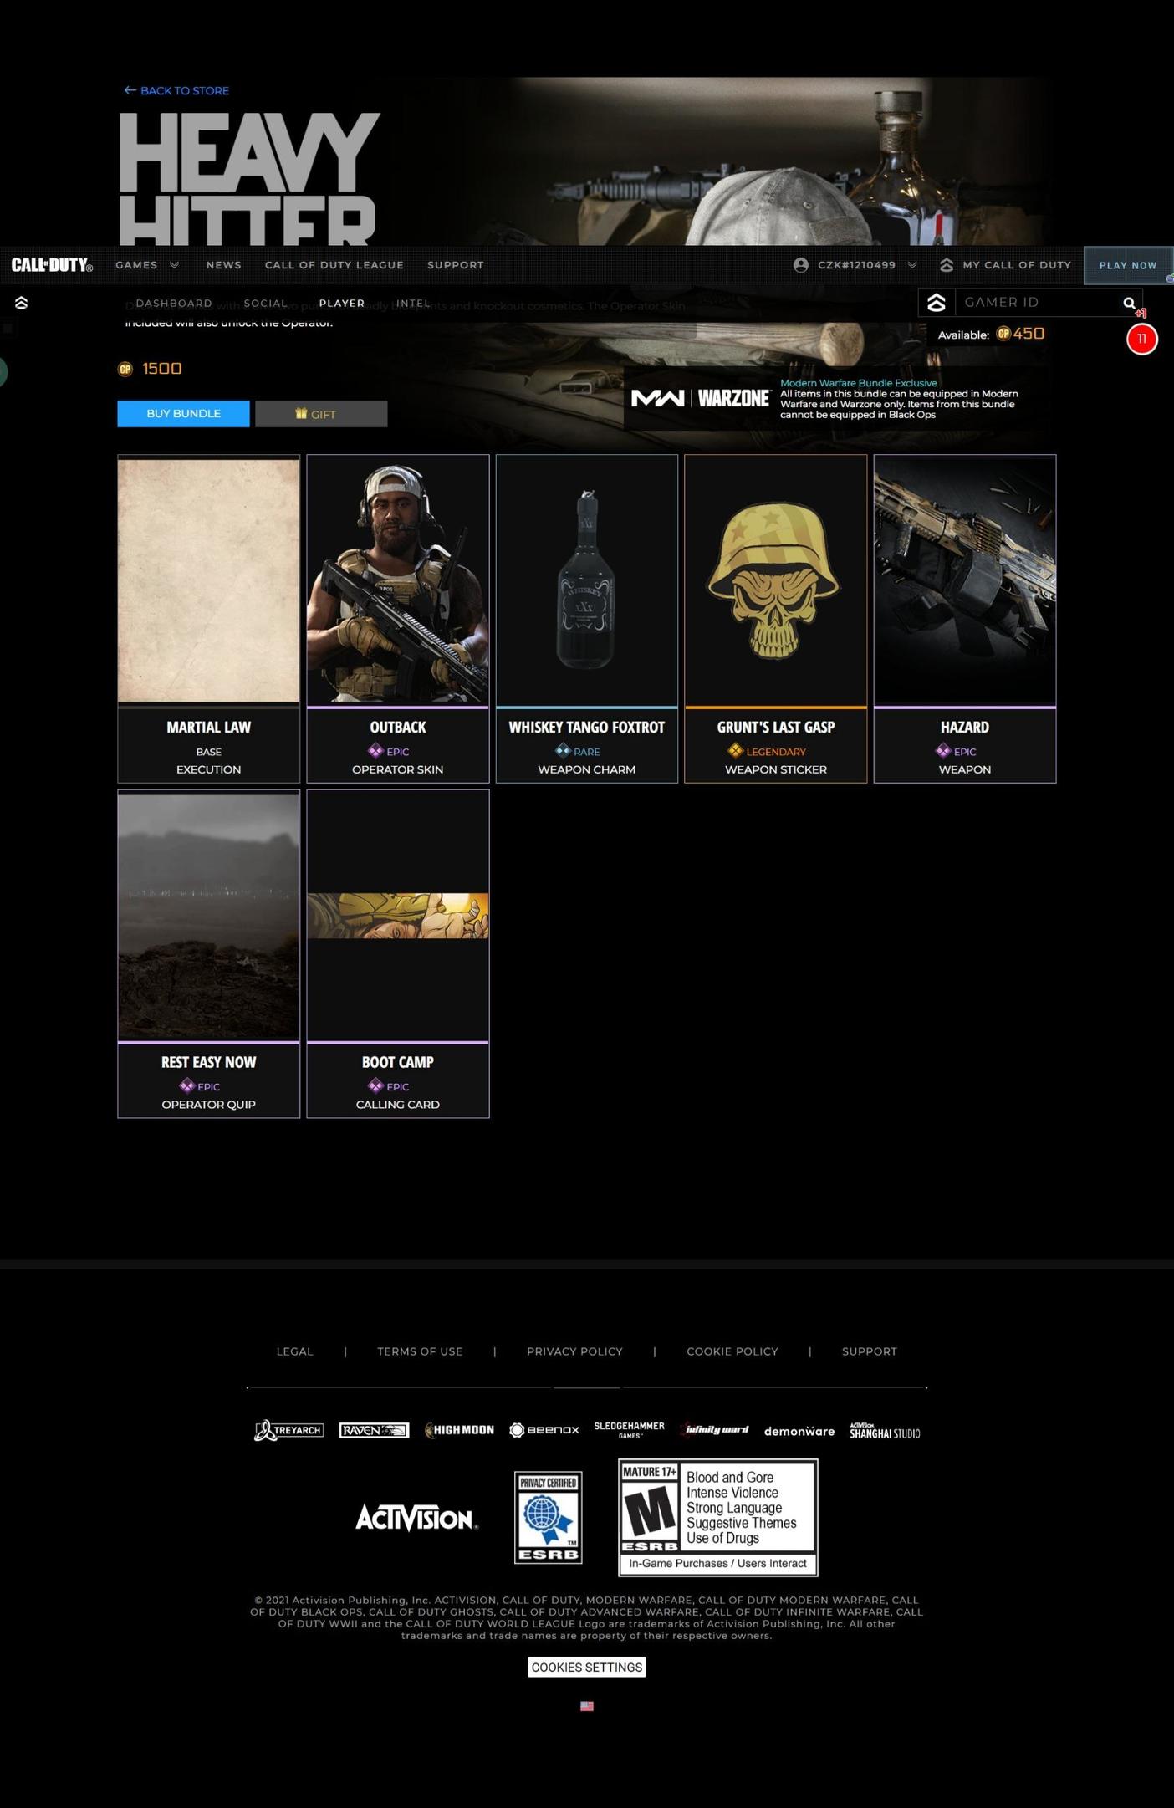Open the Treyarch studio logo link
Screen dimensions: 1174x1808
[288, 1430]
